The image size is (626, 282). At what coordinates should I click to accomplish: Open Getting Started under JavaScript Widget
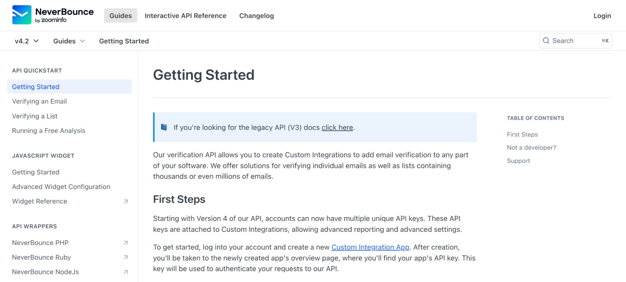click(x=36, y=172)
